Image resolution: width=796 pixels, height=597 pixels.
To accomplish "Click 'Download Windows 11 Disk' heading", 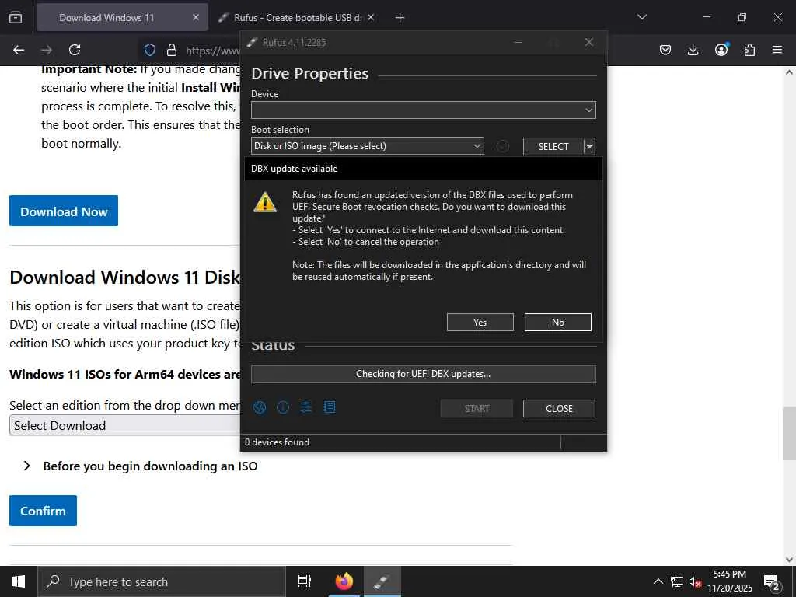I will [x=125, y=278].
